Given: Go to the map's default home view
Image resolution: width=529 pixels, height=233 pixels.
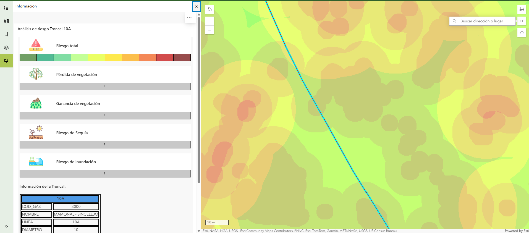Looking at the screenshot, I should [x=210, y=10].
